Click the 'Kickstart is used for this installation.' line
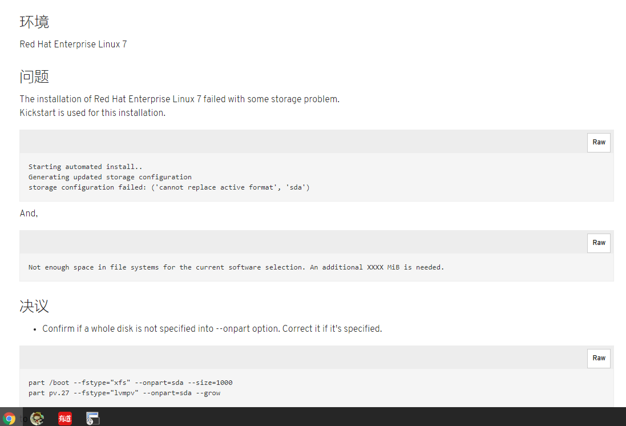 tap(92, 113)
